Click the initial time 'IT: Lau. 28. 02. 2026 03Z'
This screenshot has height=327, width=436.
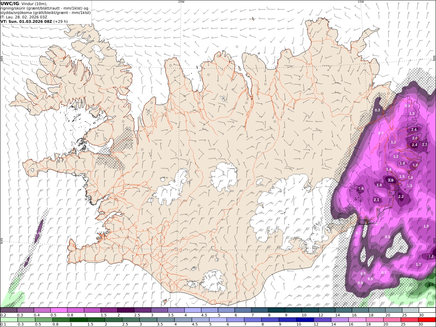click(x=24, y=17)
